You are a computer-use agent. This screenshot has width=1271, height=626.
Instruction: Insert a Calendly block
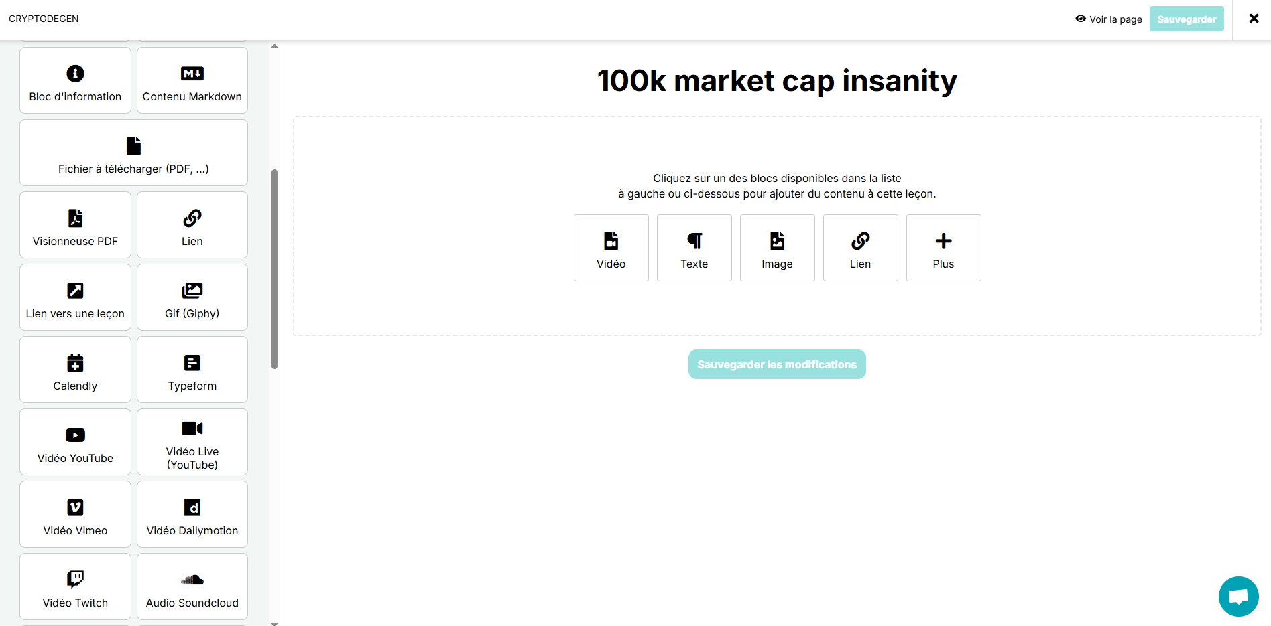[x=75, y=370]
